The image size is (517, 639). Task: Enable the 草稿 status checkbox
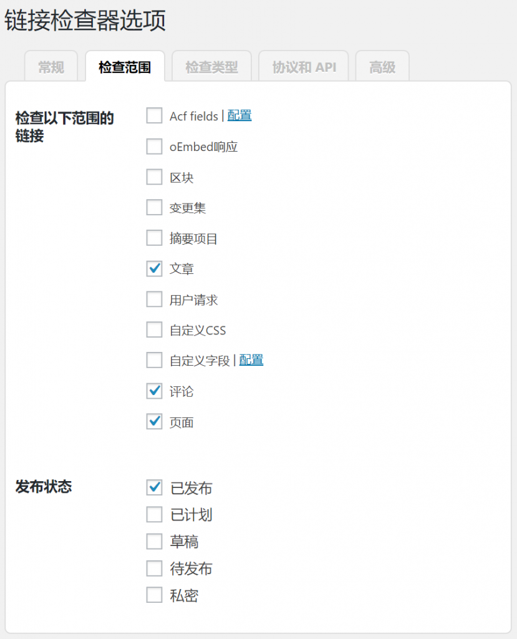(154, 542)
